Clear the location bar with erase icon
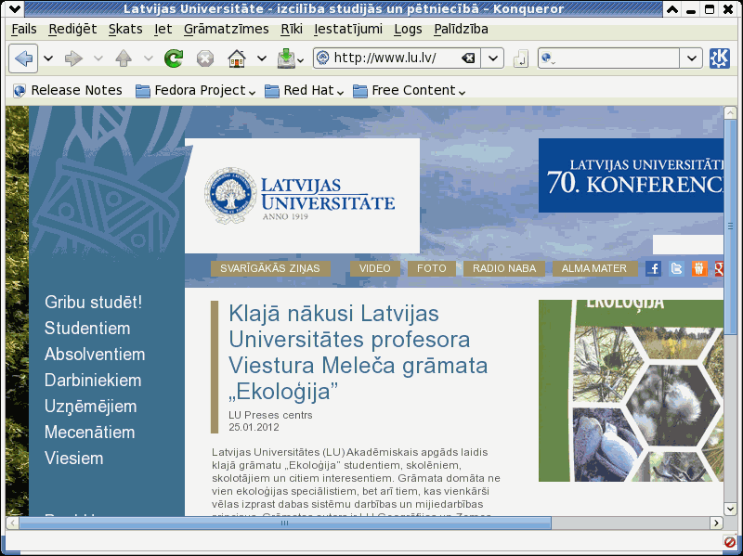Image resolution: width=743 pixels, height=556 pixels. point(468,58)
